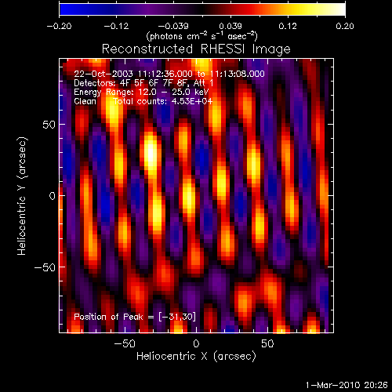This screenshot has height=392, width=392.
Task: Click the Y-axis tick label 50
Action: tap(49, 125)
